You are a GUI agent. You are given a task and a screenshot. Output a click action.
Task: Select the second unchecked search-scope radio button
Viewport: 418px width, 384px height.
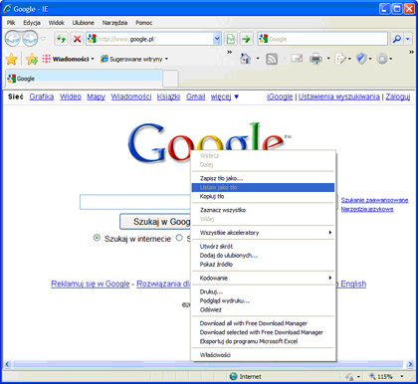tap(179, 238)
